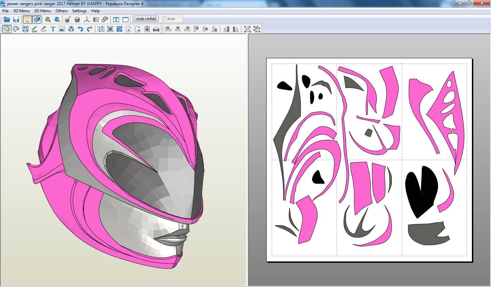Select the Text insertion tool
The height and width of the screenshot is (287, 491).
53,29
